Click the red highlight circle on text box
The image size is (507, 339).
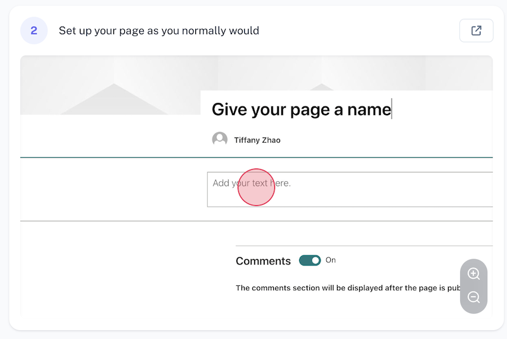pos(256,187)
